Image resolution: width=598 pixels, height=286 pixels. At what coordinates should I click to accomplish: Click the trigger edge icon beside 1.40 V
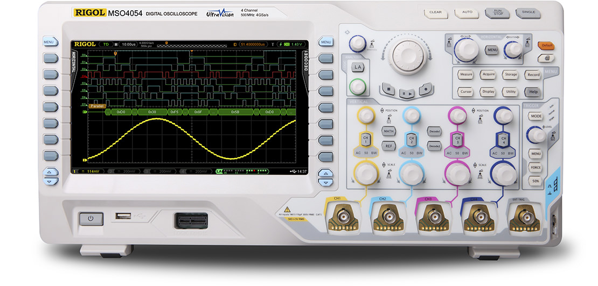281,44
